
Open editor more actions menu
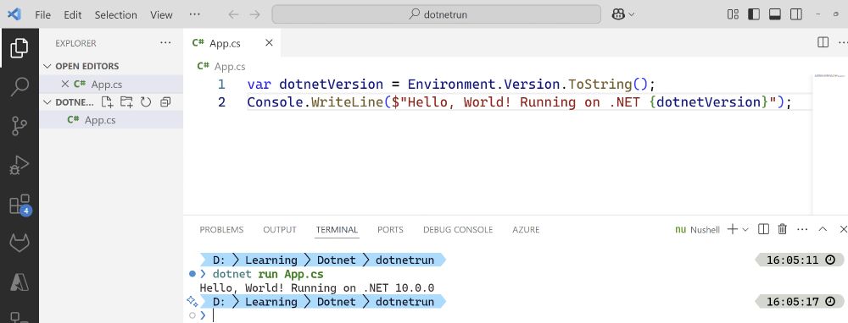[x=843, y=42]
